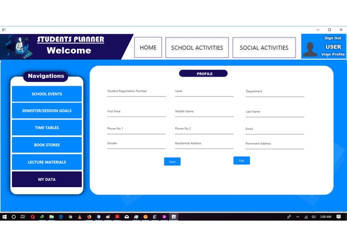Click the Edit button
Viewport: 347px width, 246px height.
click(242, 161)
